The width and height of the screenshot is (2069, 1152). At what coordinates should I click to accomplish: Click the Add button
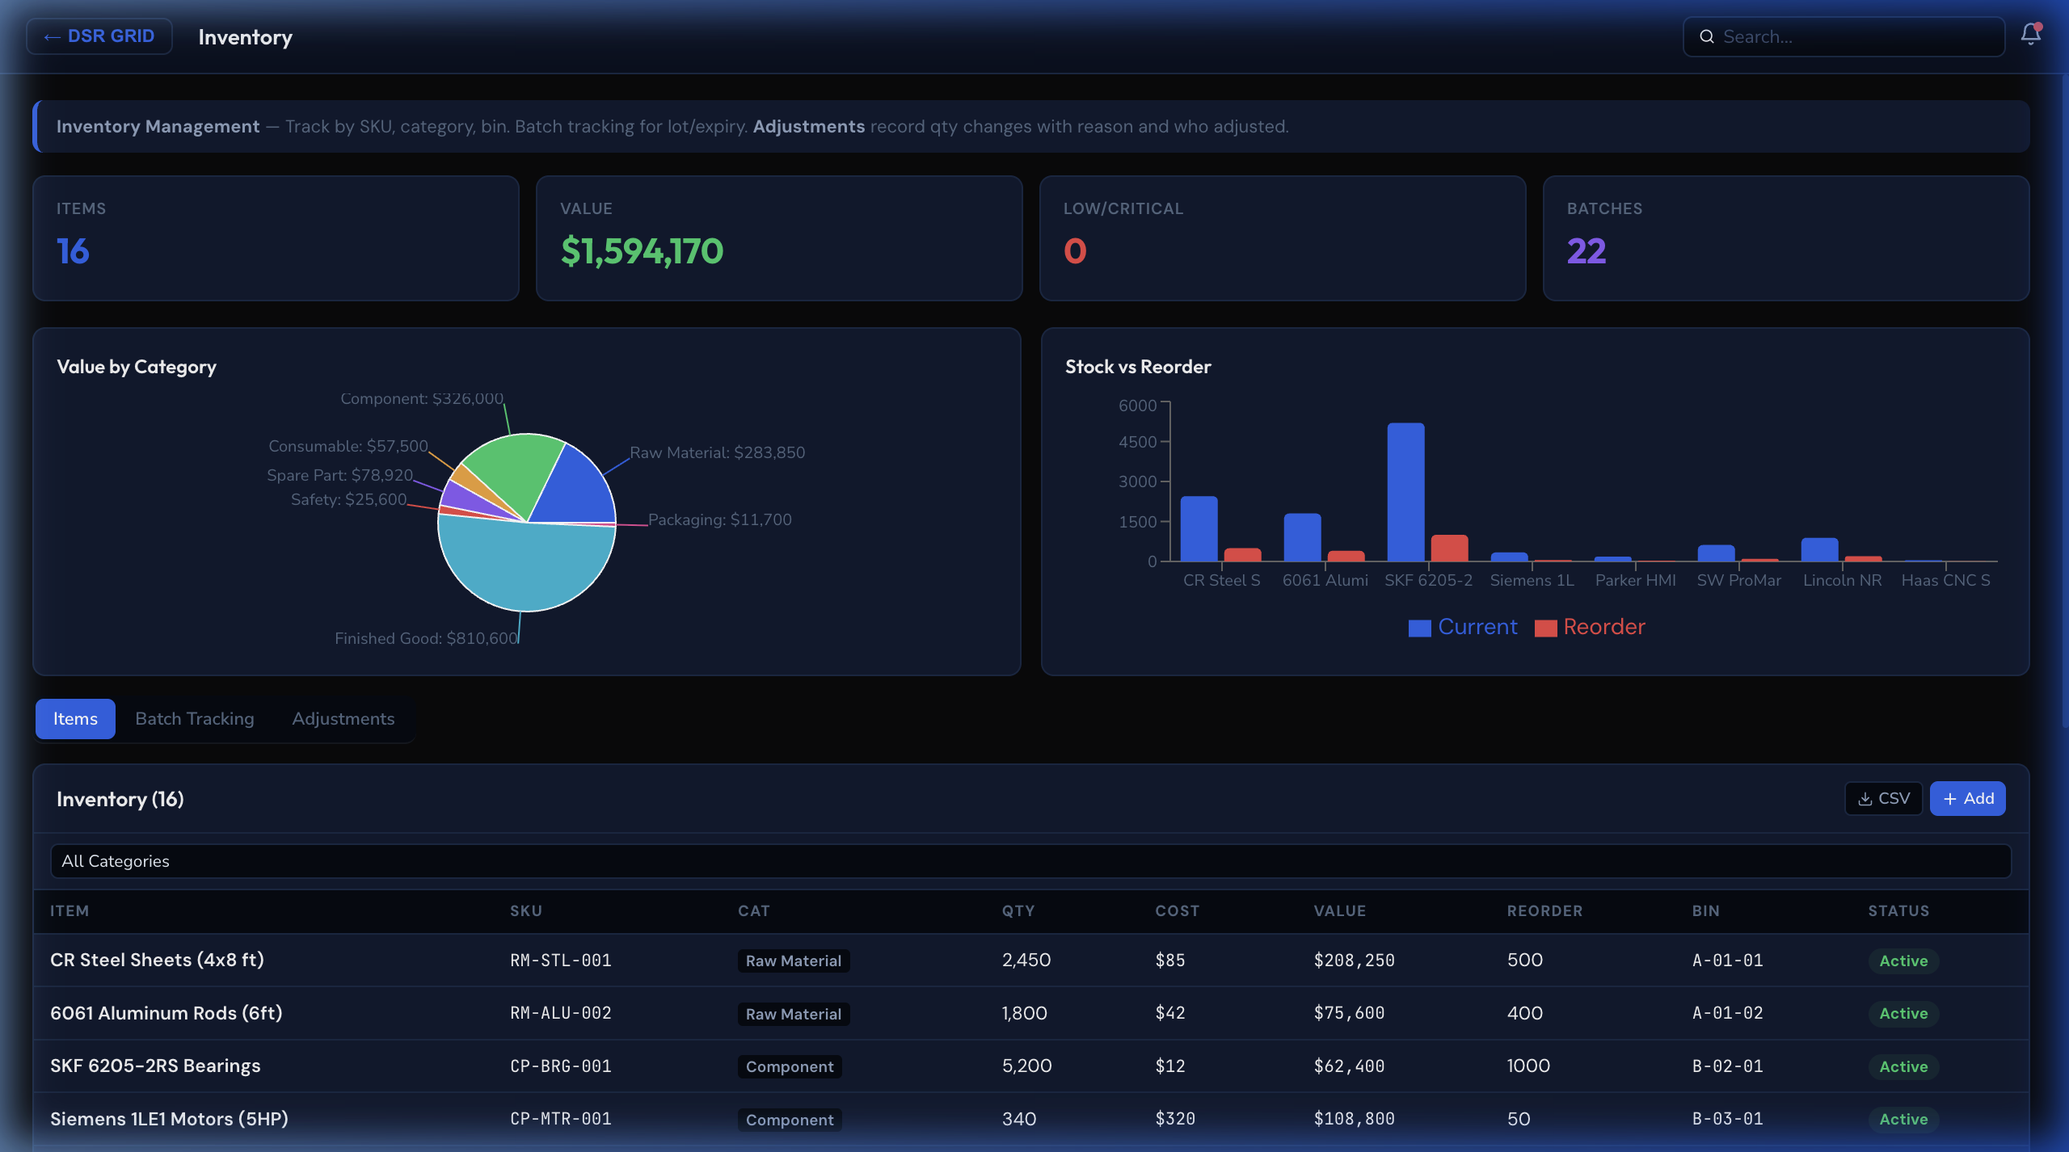click(1967, 798)
